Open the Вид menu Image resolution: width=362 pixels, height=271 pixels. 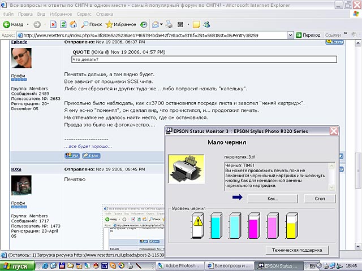tap(41, 14)
